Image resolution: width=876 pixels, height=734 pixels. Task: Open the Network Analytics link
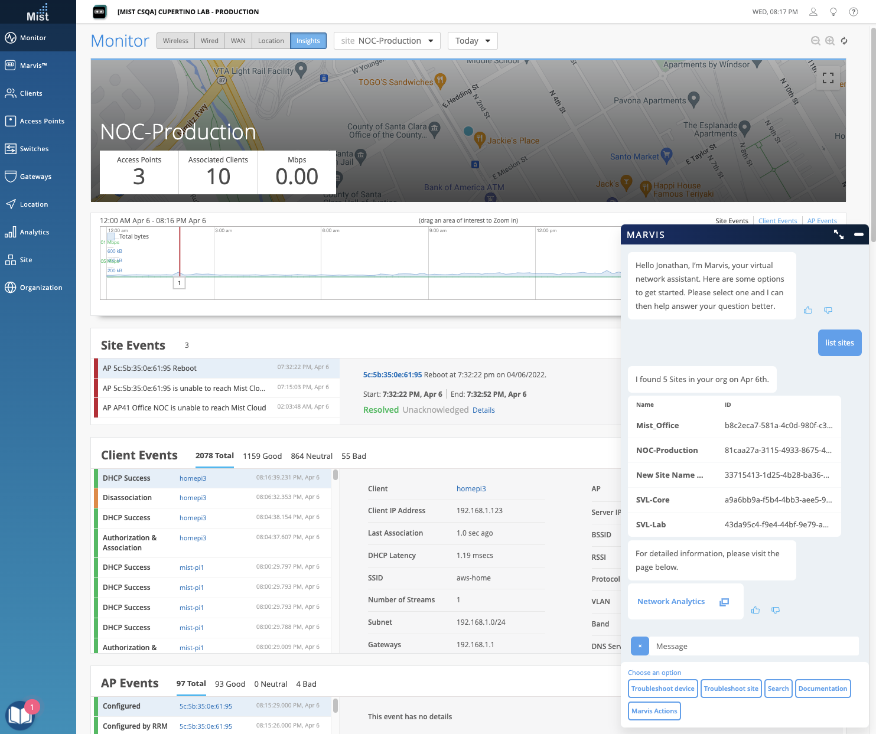point(671,601)
